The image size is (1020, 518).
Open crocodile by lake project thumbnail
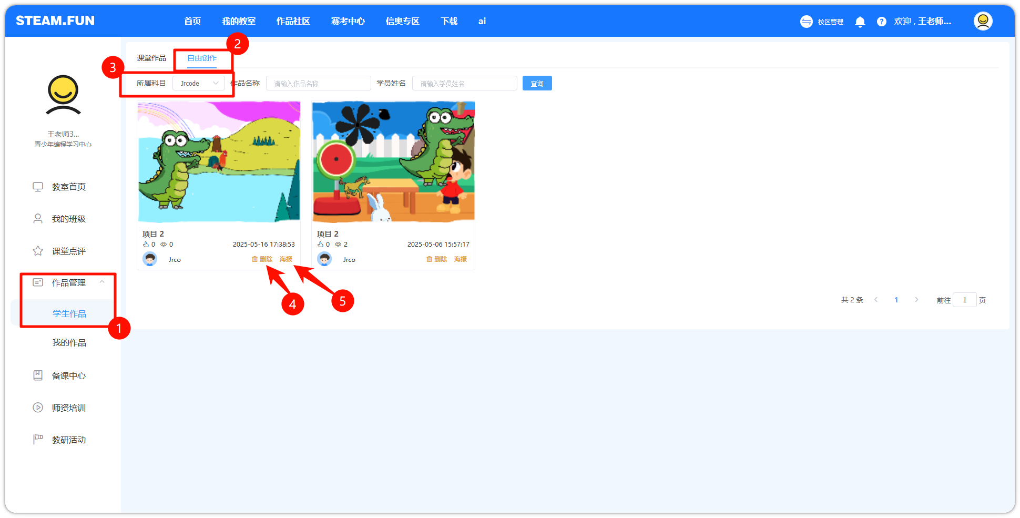coord(219,162)
